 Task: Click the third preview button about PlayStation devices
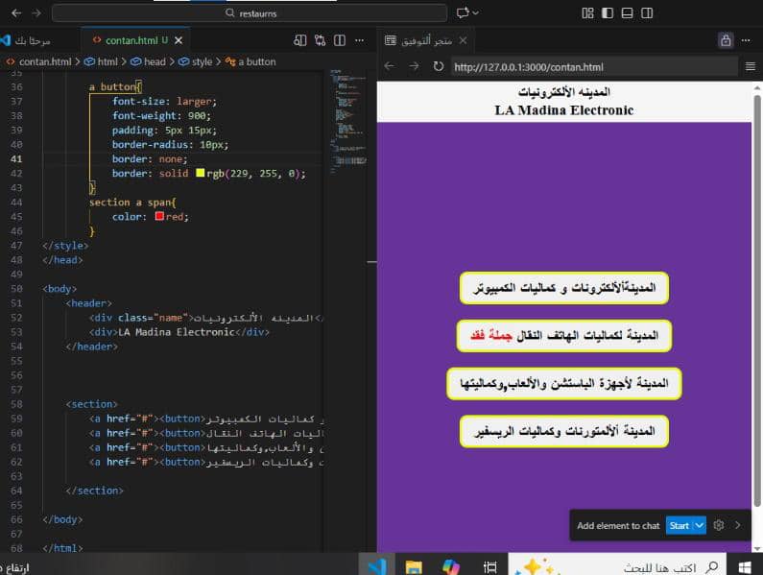(x=564, y=384)
